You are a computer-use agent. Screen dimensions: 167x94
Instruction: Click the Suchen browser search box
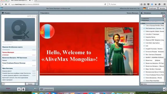124,4
